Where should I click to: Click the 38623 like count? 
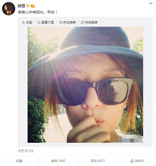click(139, 161)
